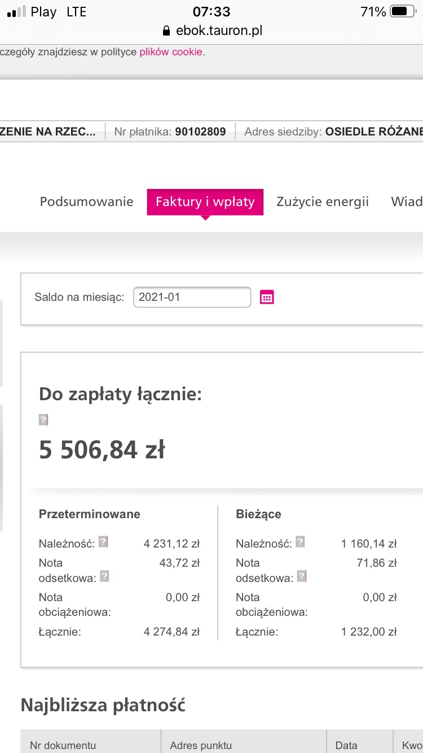
Task: Tap the 07:33 clock in status bar
Action: (211, 11)
